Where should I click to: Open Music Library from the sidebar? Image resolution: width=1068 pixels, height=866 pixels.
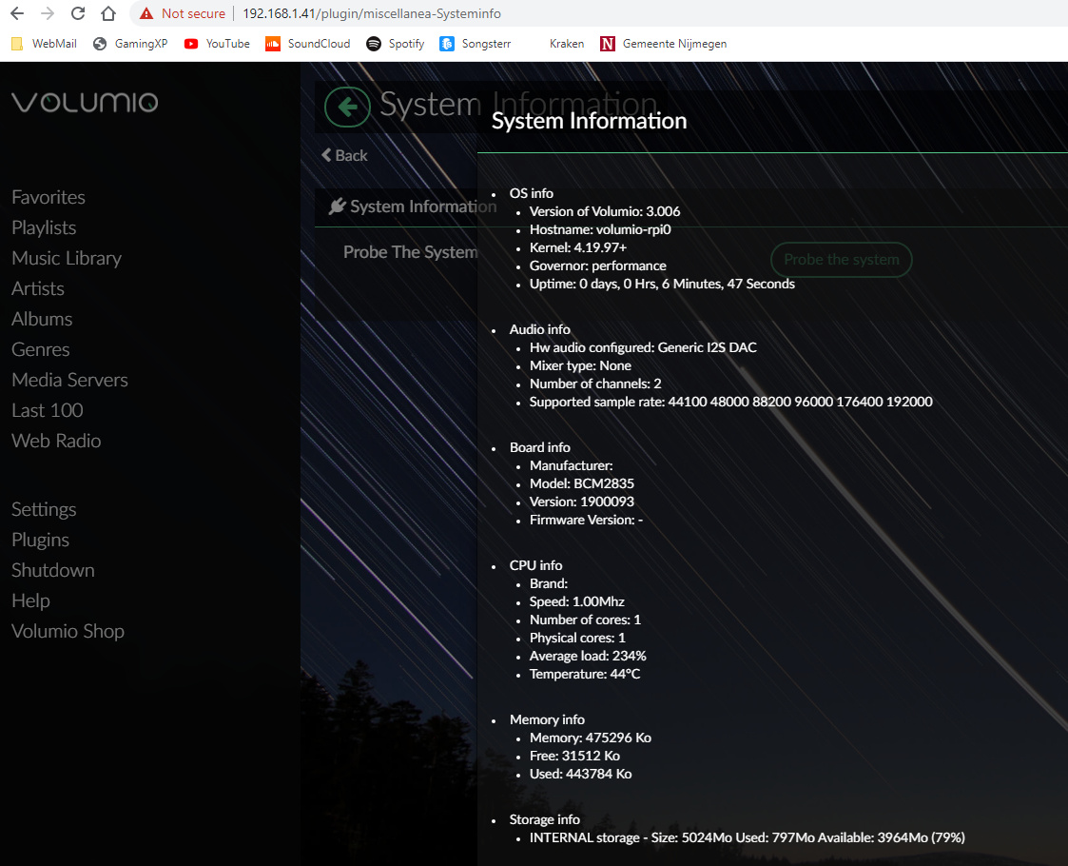(67, 258)
